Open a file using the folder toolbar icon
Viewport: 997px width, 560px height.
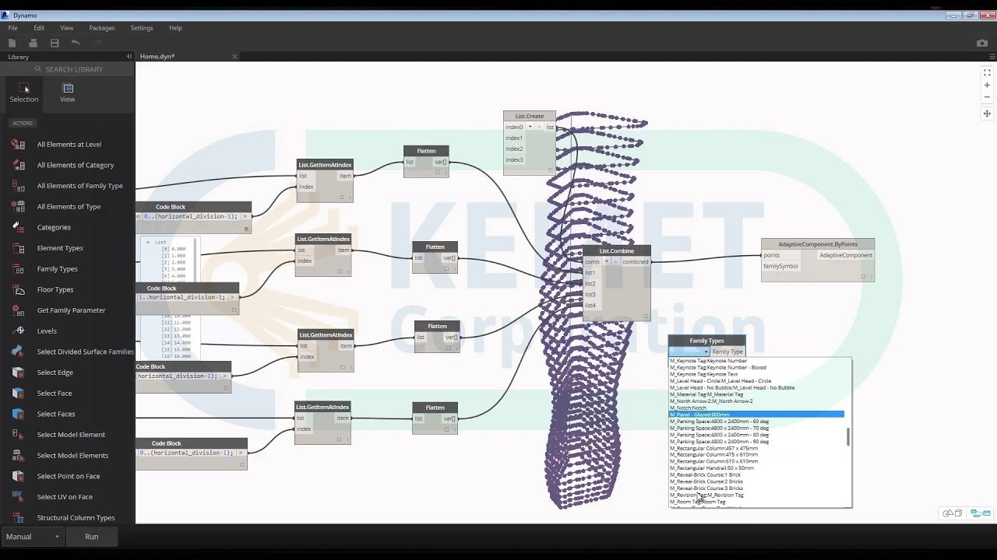[x=32, y=43]
